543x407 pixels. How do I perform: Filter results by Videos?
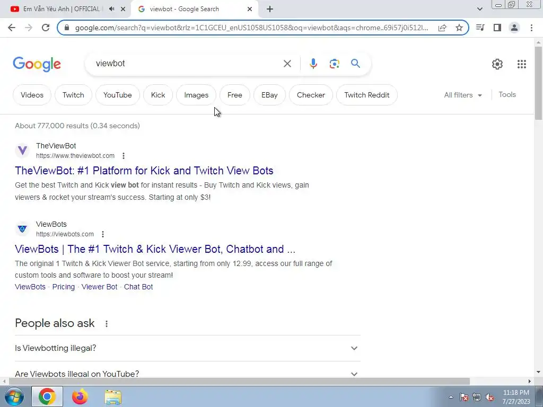(32, 95)
